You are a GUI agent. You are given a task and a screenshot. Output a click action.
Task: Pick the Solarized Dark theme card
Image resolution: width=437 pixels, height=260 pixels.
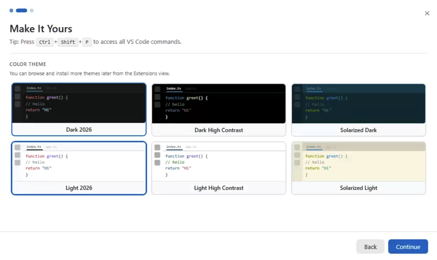coord(359,110)
